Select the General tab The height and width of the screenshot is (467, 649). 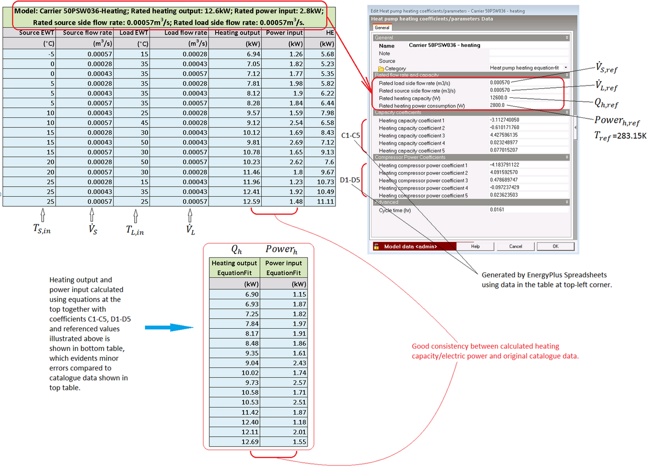(x=382, y=28)
